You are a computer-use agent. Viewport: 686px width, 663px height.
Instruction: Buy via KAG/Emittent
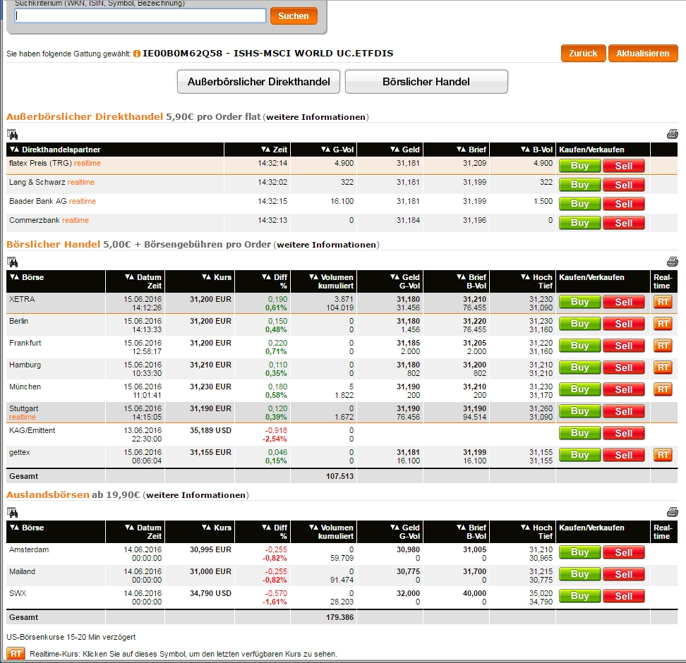[x=579, y=433]
